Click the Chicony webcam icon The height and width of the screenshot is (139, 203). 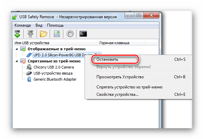29,67
